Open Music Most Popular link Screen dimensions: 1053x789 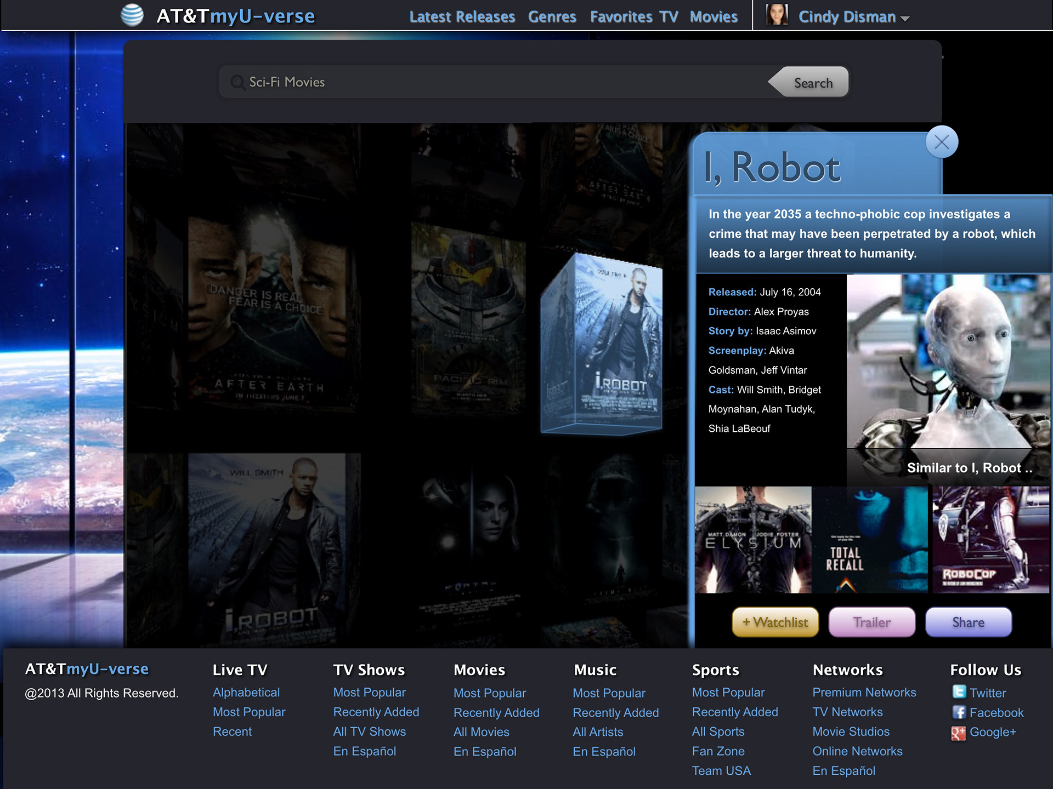(609, 693)
